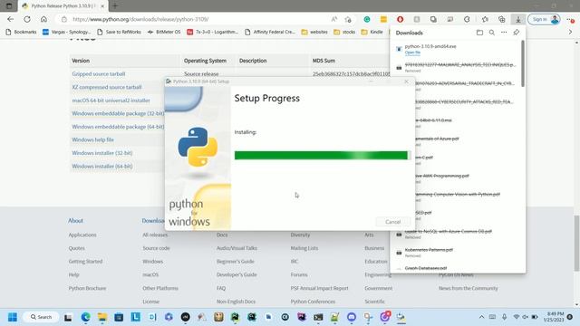The height and width of the screenshot is (326, 580).
Task: Cancel the Python setup installation
Action: (x=392, y=222)
